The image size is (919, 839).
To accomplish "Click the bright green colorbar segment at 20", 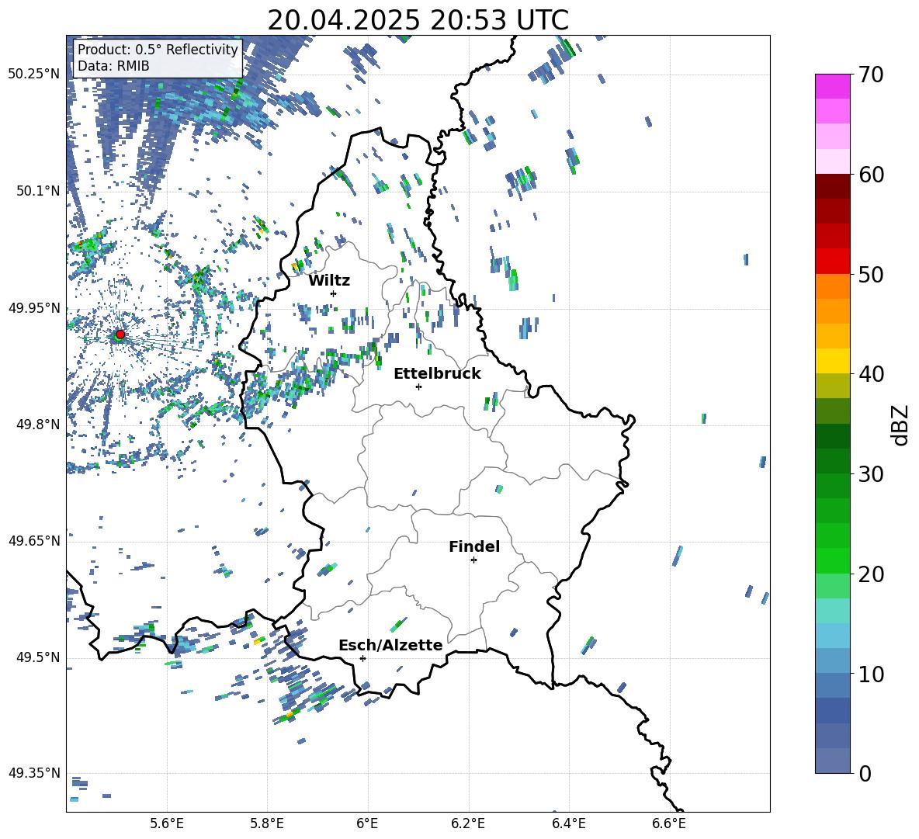I will coord(833,561).
